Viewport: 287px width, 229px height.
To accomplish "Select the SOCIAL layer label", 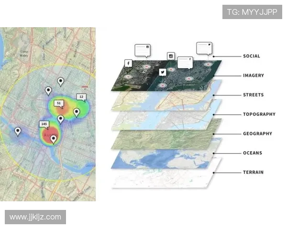I will tap(251, 56).
